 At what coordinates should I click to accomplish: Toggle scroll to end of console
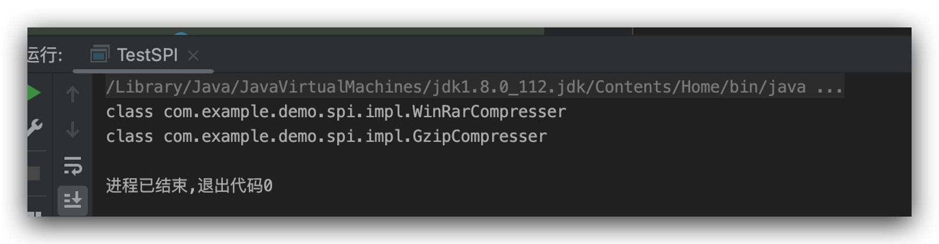[x=73, y=200]
